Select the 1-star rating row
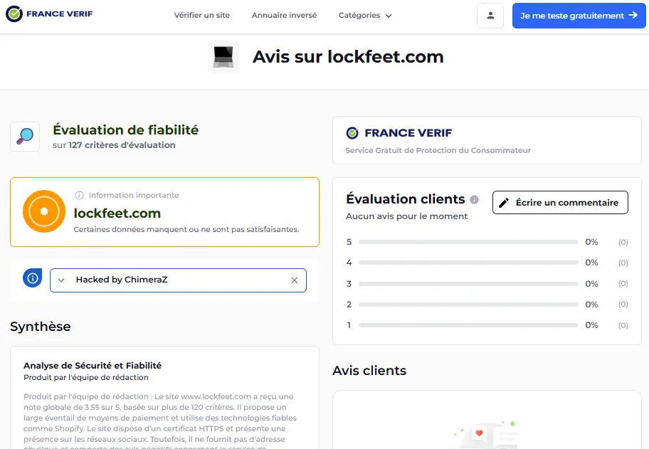The height and width of the screenshot is (449, 649). coord(470,325)
